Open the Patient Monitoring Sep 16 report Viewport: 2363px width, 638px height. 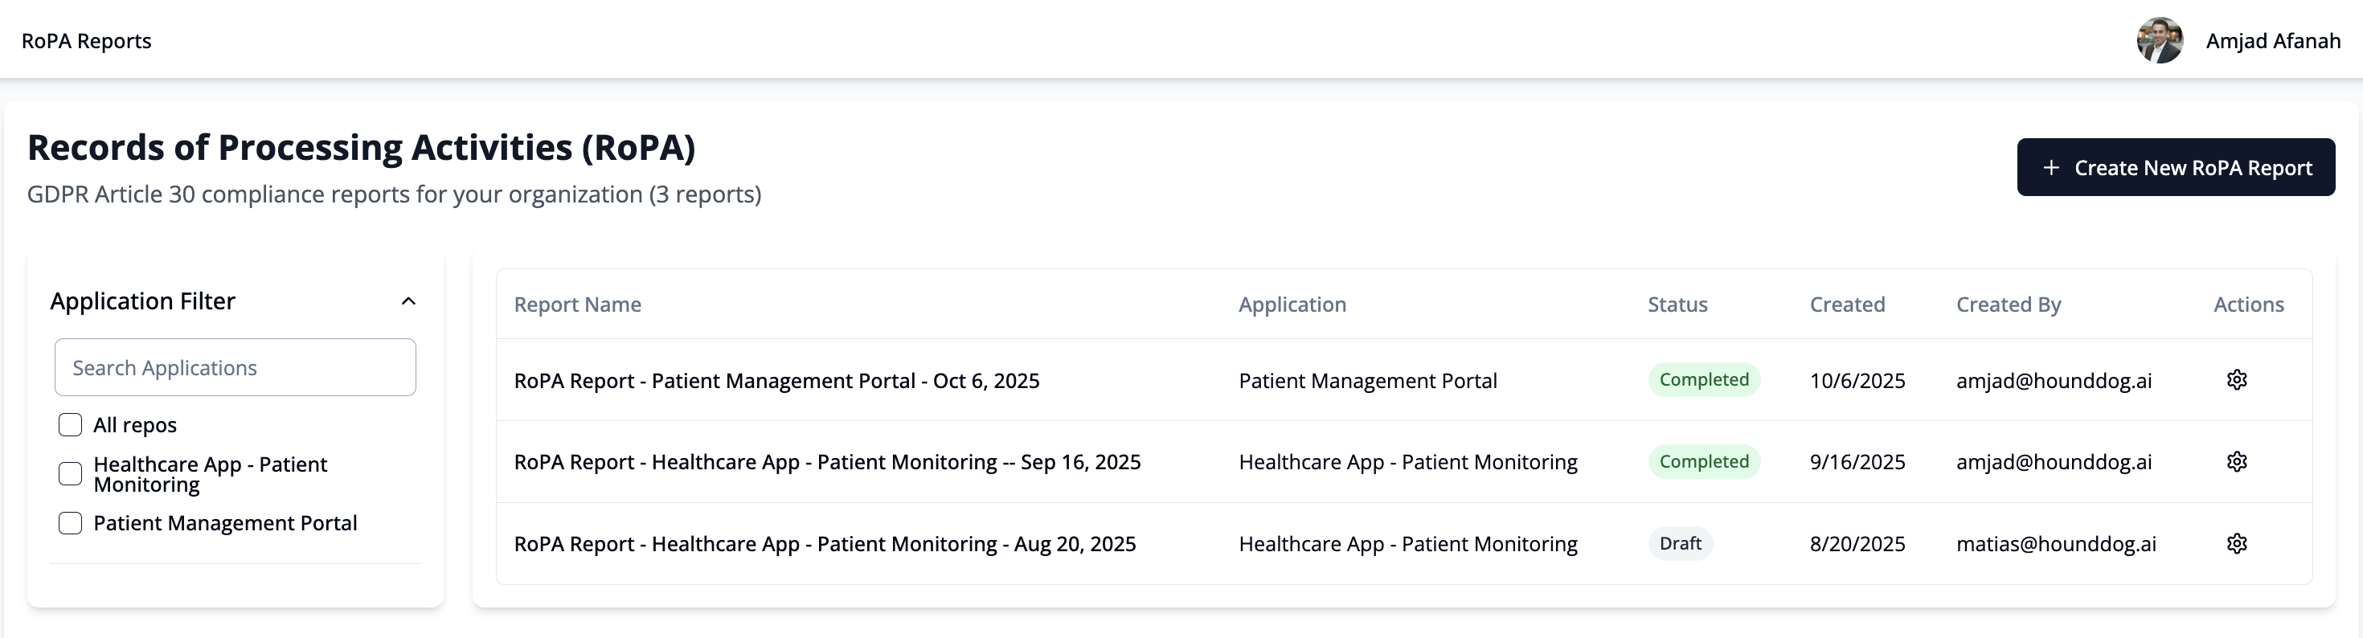(x=826, y=462)
